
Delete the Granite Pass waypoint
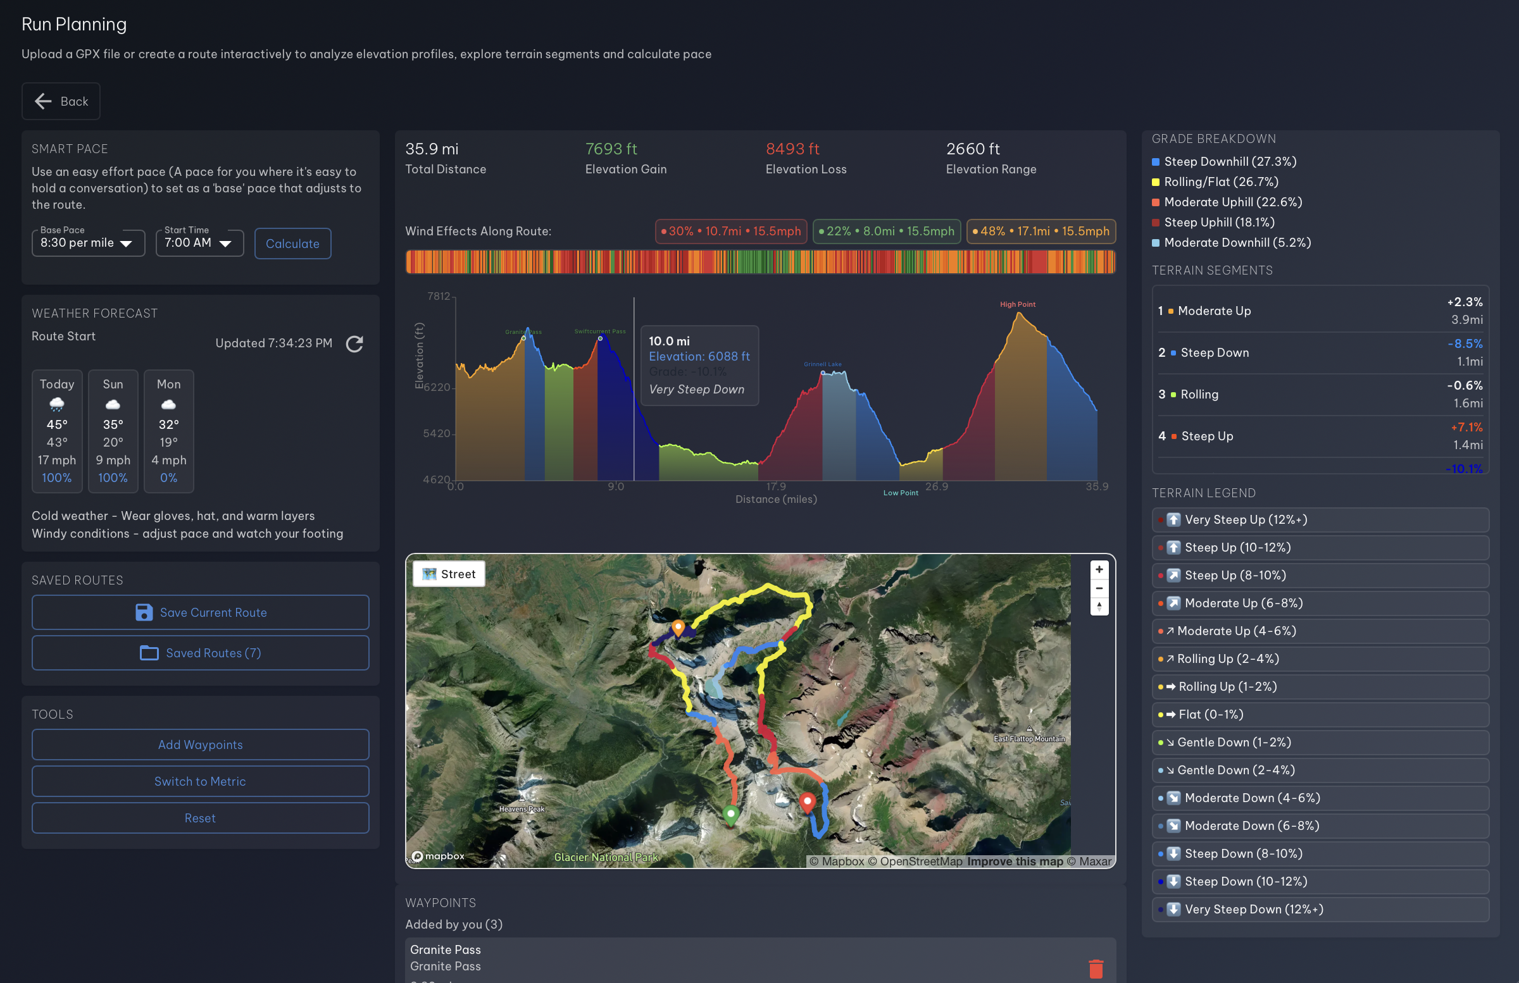(x=1095, y=968)
